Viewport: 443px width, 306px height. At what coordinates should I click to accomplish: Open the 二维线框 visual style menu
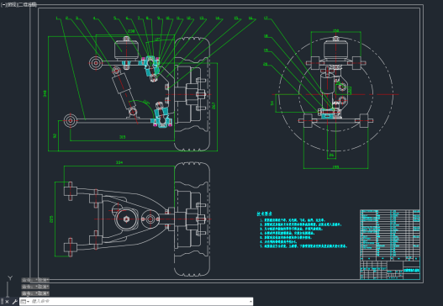[x=28, y=5]
